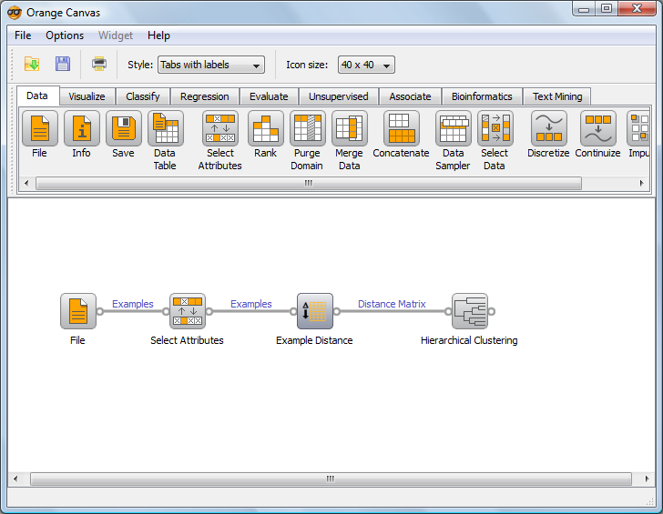Click the Hierarchical Clustering output connector
This screenshot has height=514, width=663.
[x=492, y=312]
